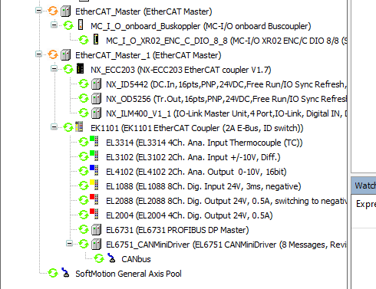Collapse the EtherCAT_Master_1 node
The height and width of the screenshot is (289, 376).
pyautogui.click(x=38, y=54)
